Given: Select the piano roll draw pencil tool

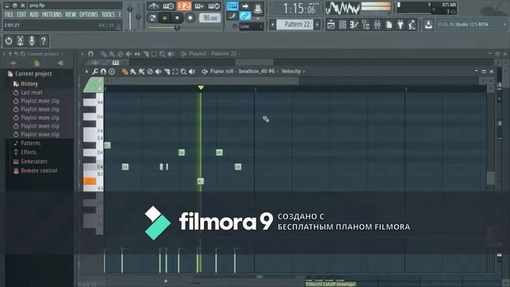Looking at the screenshot, I should 124,71.
